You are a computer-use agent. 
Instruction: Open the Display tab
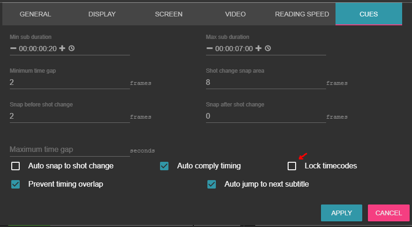pos(102,14)
